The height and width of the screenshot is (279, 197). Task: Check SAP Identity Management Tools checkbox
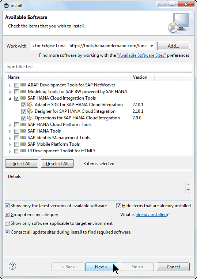(16, 138)
